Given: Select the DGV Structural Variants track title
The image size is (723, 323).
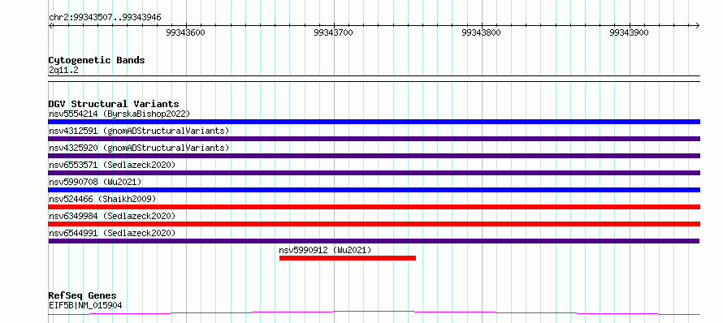Looking at the screenshot, I should click(114, 104).
